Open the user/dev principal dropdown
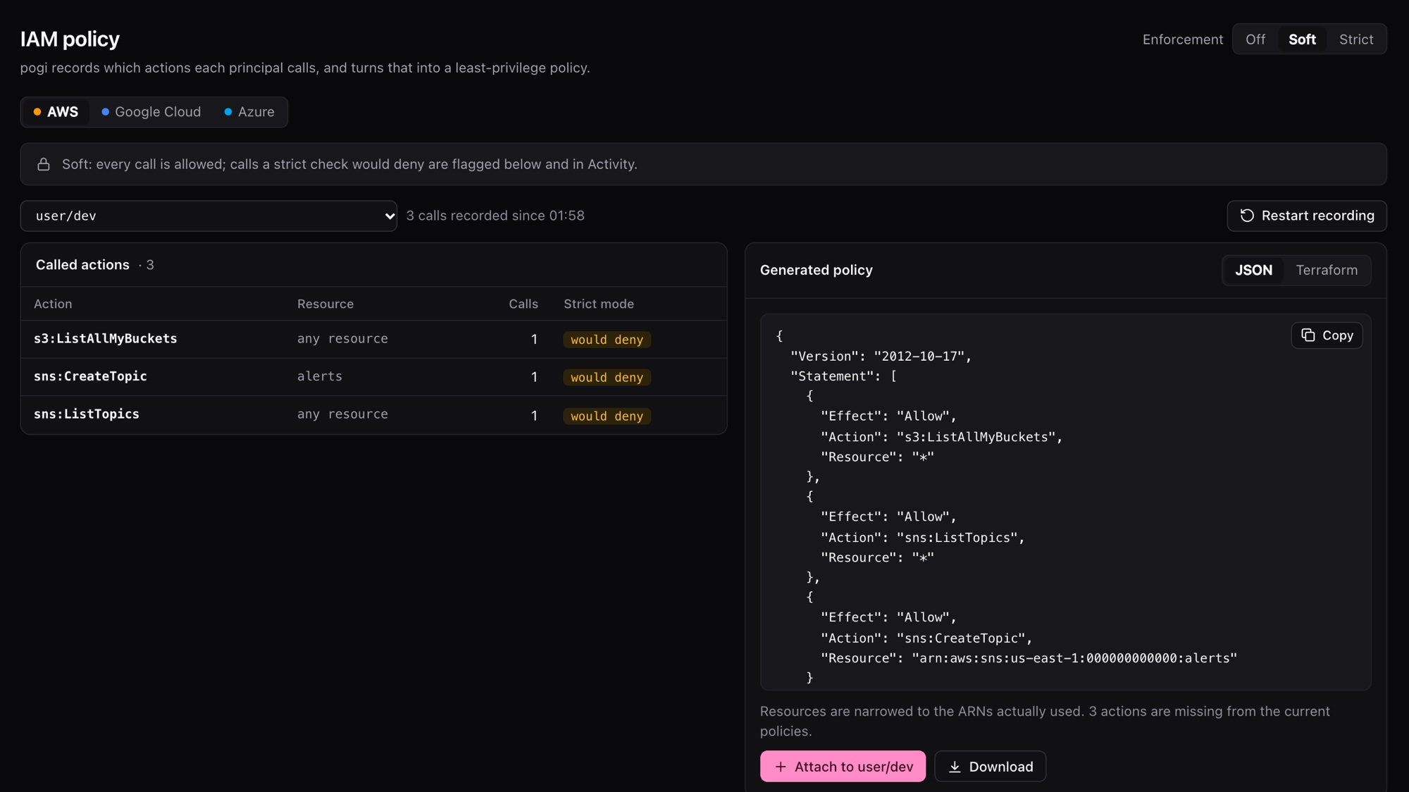Screen dimensions: 1409x792 (x=209, y=216)
